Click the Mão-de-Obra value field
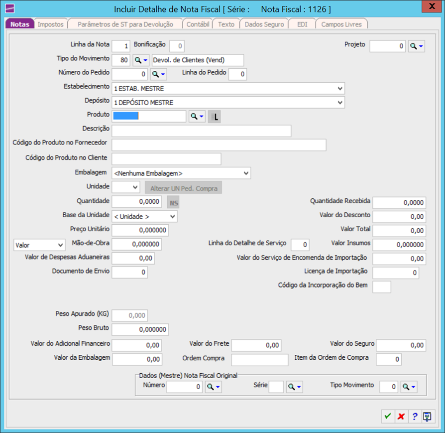The width and height of the screenshot is (445, 433). [137, 244]
